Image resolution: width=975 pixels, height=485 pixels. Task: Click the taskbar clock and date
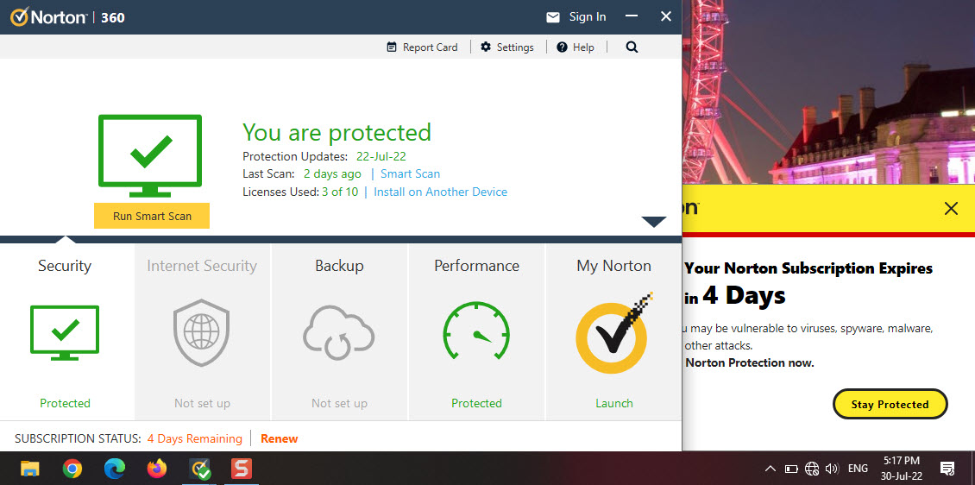click(901, 469)
